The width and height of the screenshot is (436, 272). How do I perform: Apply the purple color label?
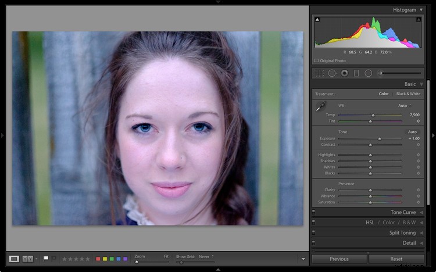point(125,259)
